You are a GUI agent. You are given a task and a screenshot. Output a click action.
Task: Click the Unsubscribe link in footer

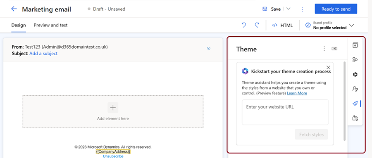(113, 156)
